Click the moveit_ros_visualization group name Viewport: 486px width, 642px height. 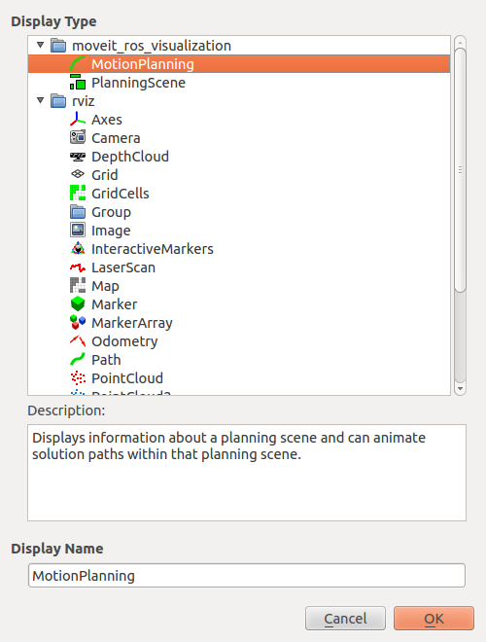tap(152, 46)
